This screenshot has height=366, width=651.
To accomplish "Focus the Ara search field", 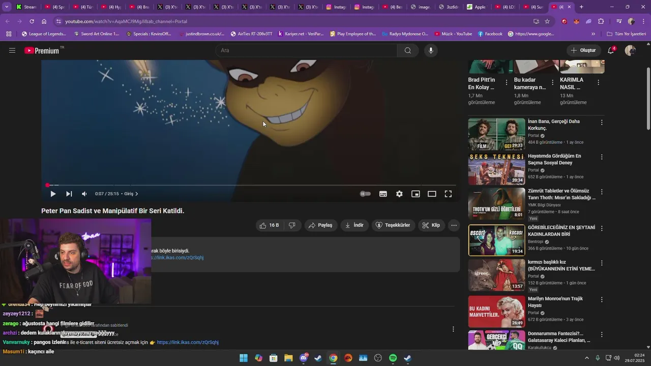I will [x=306, y=50].
